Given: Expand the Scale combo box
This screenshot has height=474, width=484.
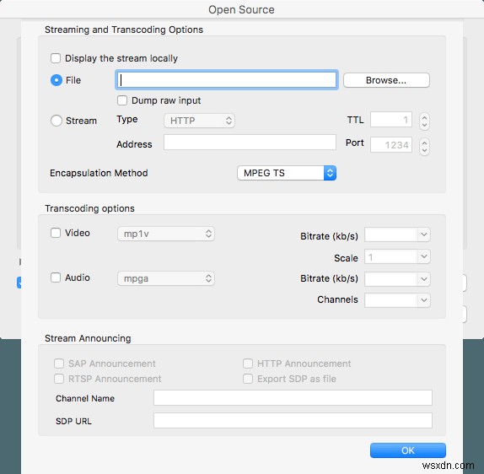Looking at the screenshot, I should point(424,256).
